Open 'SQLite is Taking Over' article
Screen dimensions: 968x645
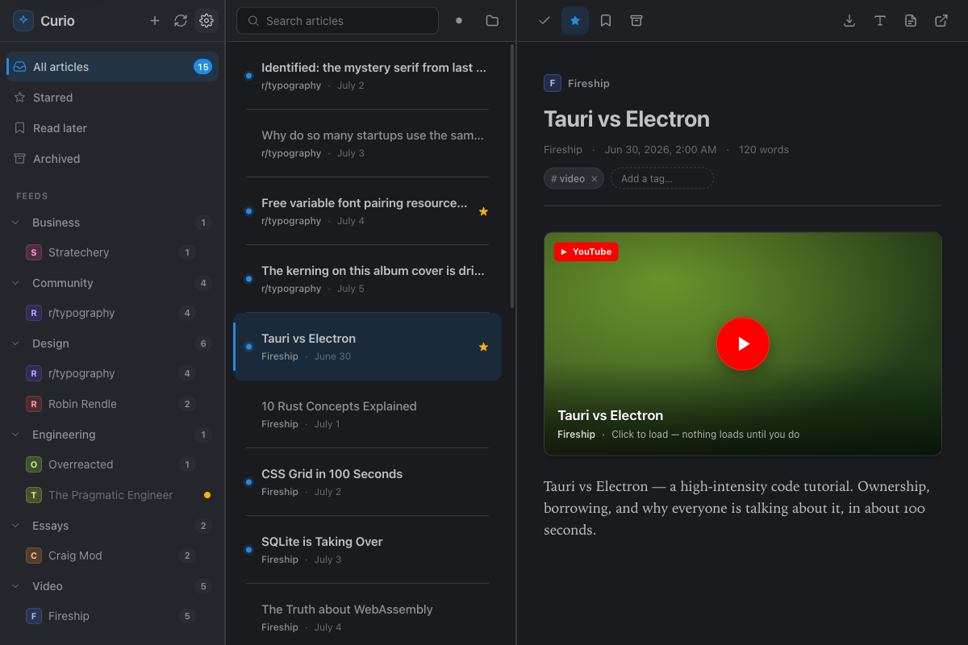368,550
